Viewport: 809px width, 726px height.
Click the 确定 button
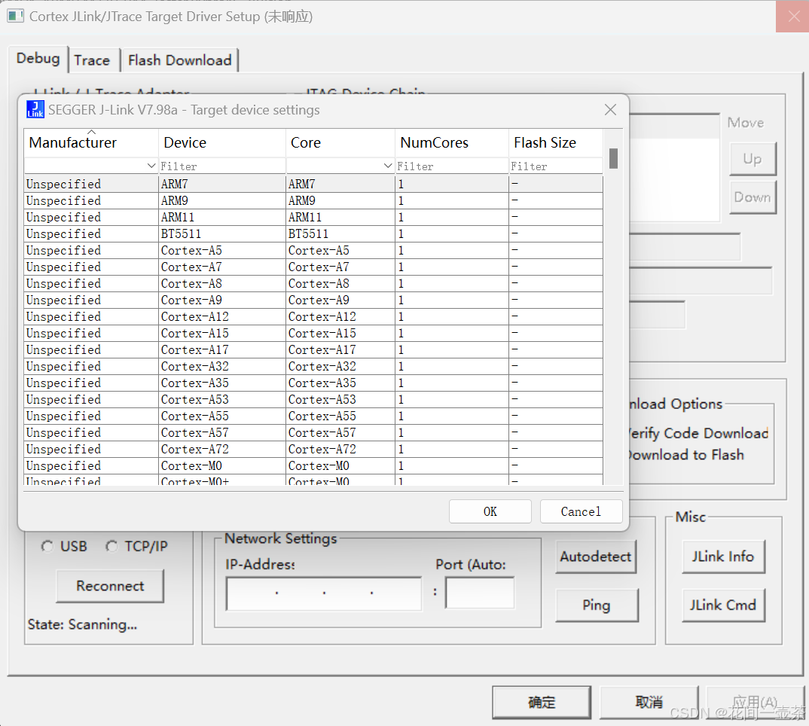coord(542,702)
